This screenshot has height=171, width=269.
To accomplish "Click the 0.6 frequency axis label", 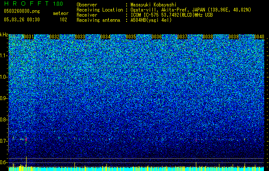I will pyautogui.click(x=4, y=162).
